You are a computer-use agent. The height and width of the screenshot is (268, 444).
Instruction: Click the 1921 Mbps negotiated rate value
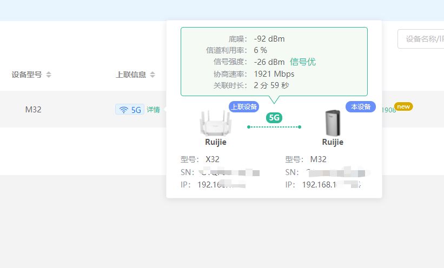click(x=274, y=74)
